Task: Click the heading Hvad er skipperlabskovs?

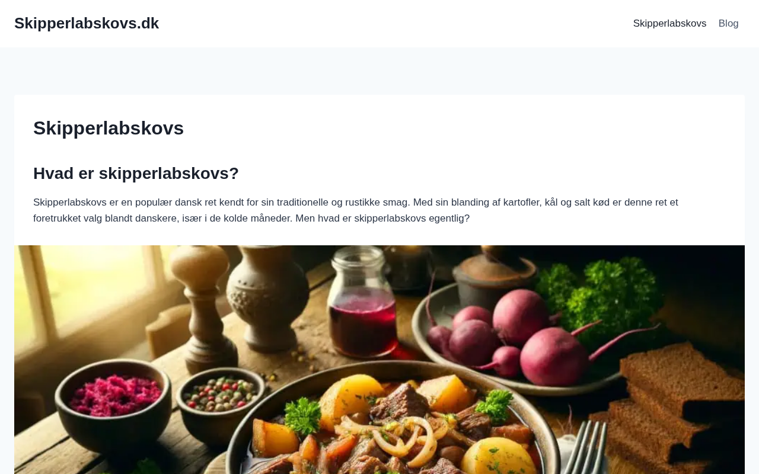Action: [x=136, y=173]
